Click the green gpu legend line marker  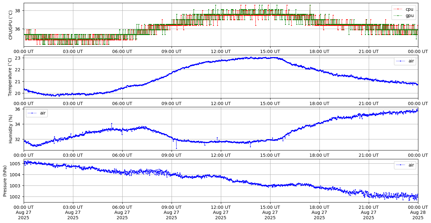tap(398, 15)
